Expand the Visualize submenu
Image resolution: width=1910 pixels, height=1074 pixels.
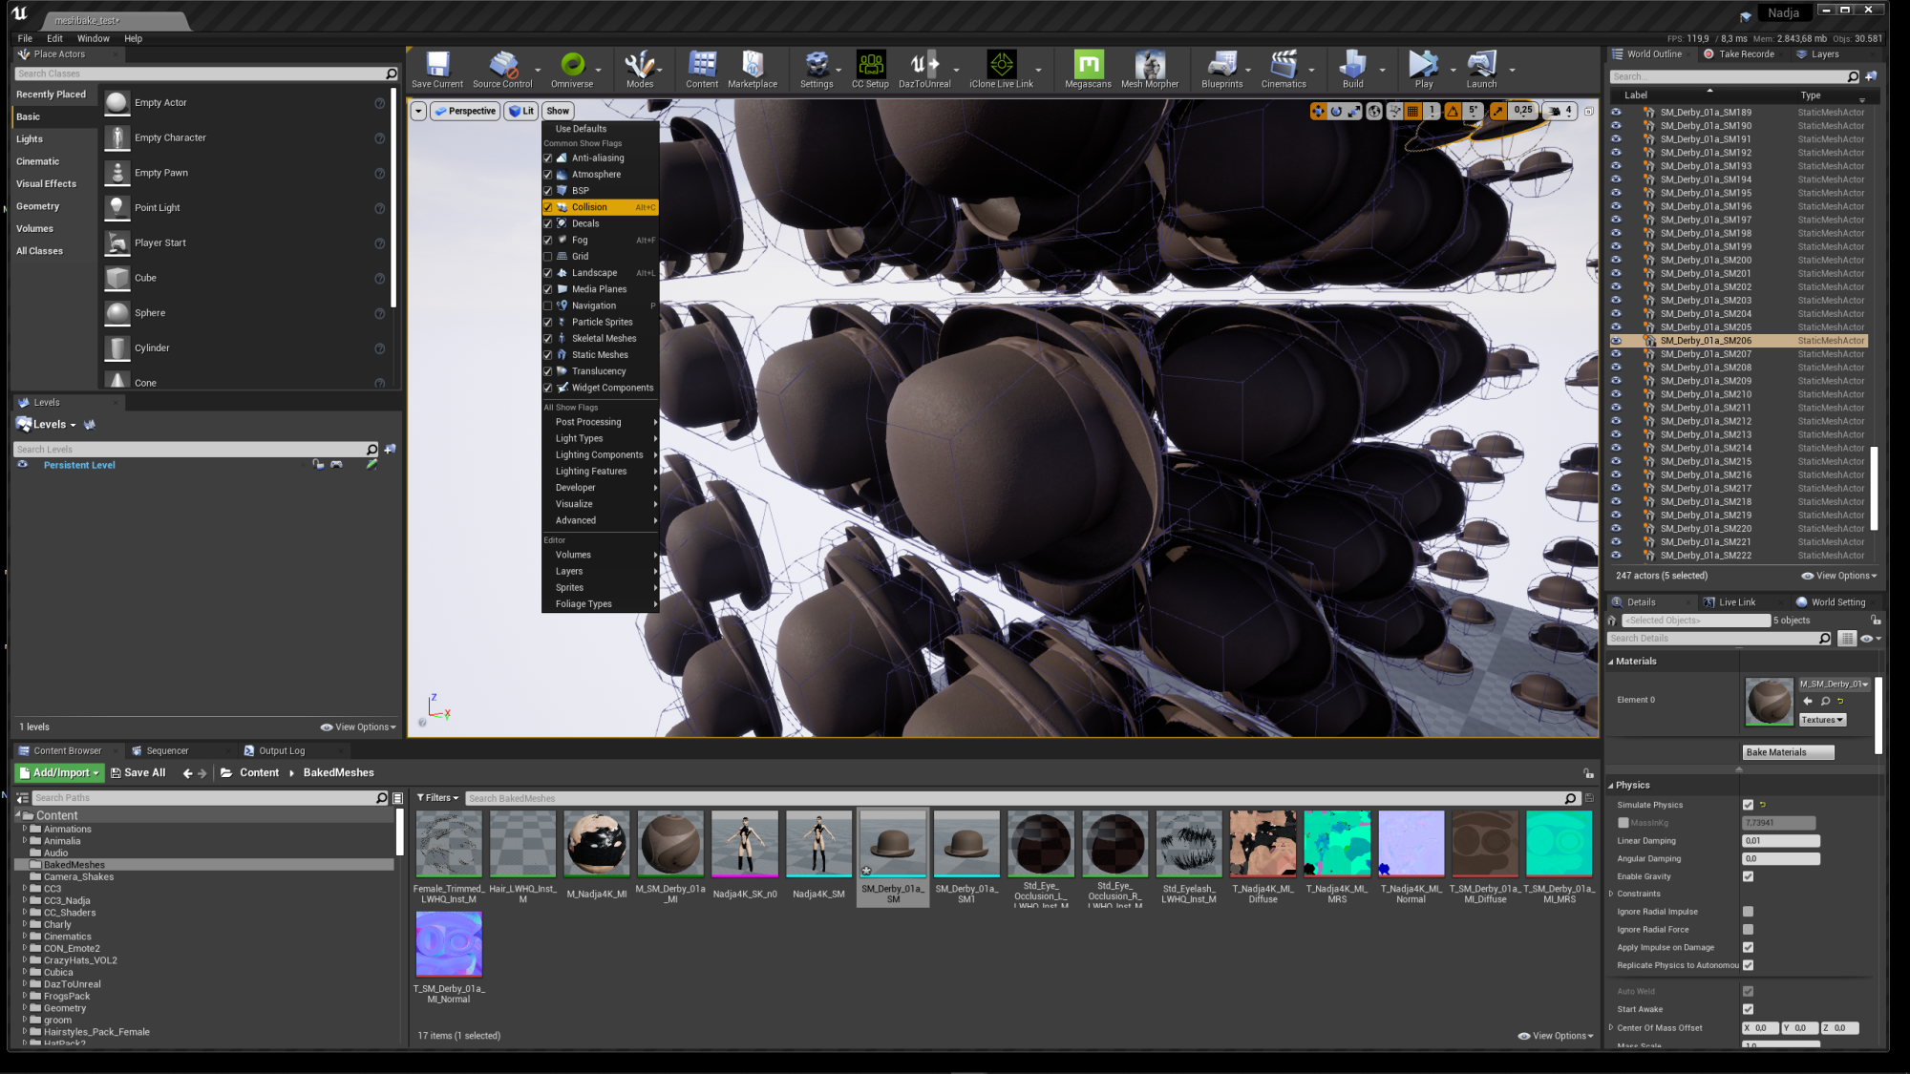click(x=601, y=504)
